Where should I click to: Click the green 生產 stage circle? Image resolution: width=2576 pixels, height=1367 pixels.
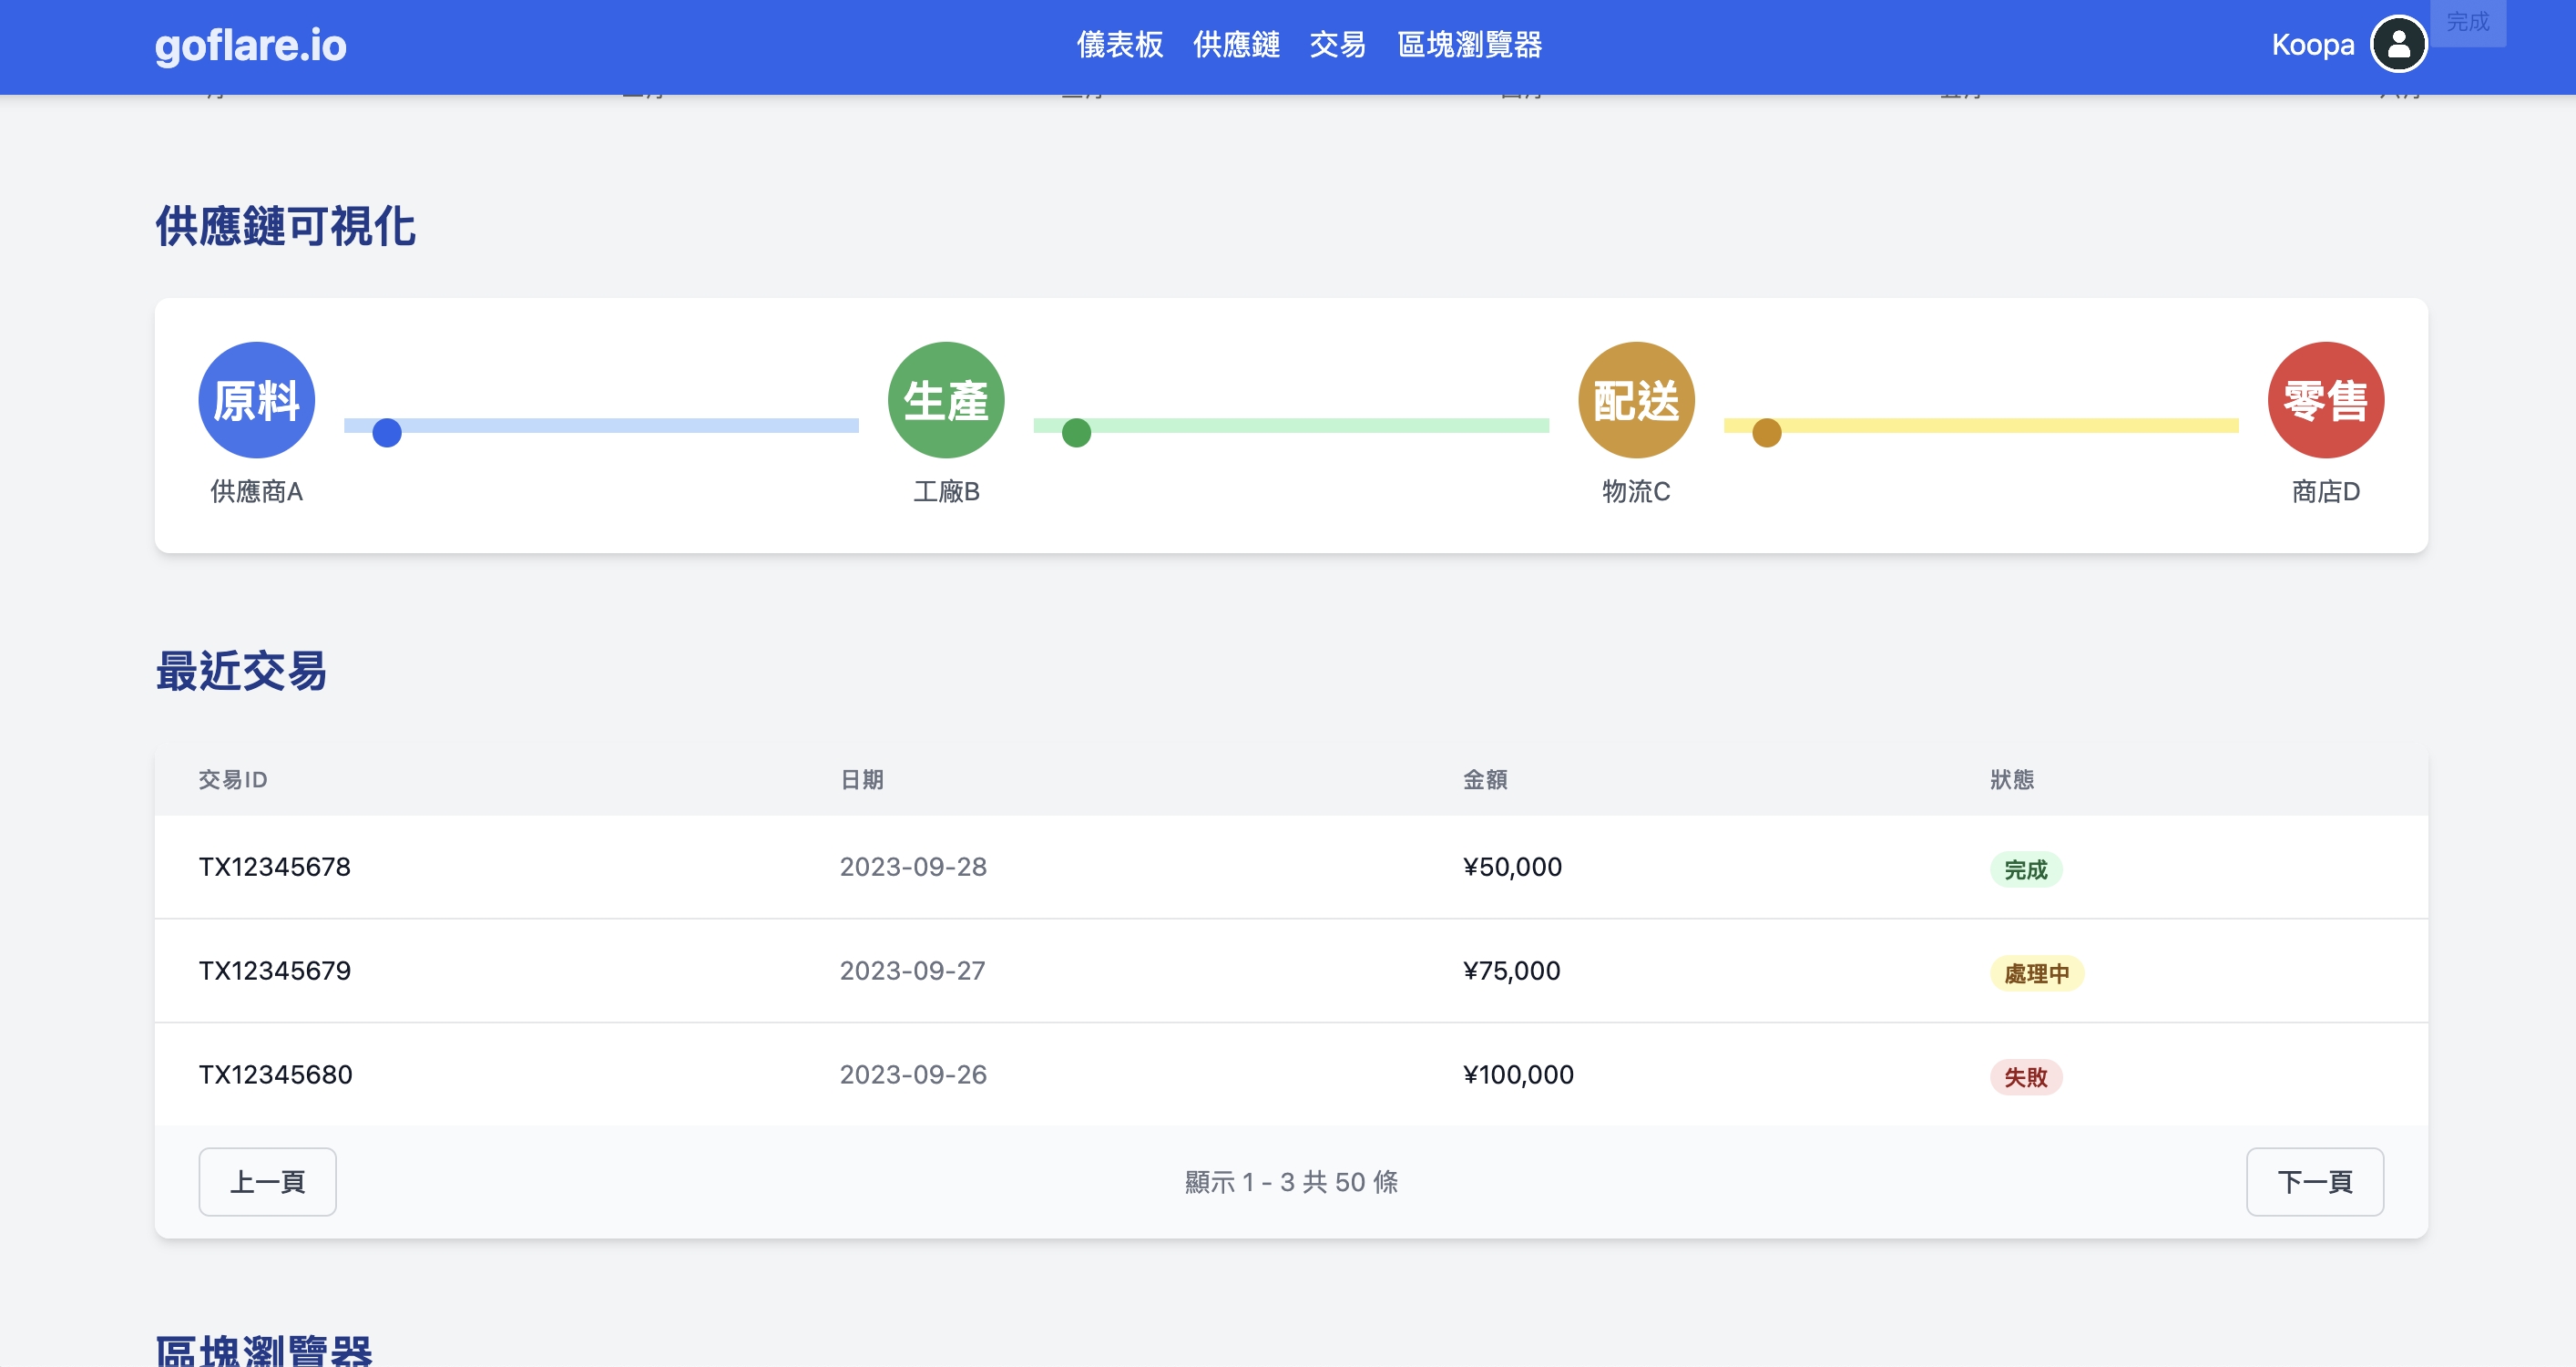coord(945,399)
